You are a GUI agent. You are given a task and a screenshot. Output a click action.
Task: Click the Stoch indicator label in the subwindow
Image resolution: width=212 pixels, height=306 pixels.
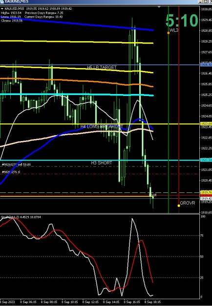[21, 217]
